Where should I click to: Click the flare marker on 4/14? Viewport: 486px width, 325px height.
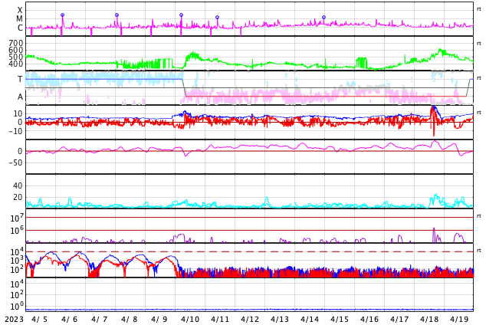pyautogui.click(x=324, y=18)
